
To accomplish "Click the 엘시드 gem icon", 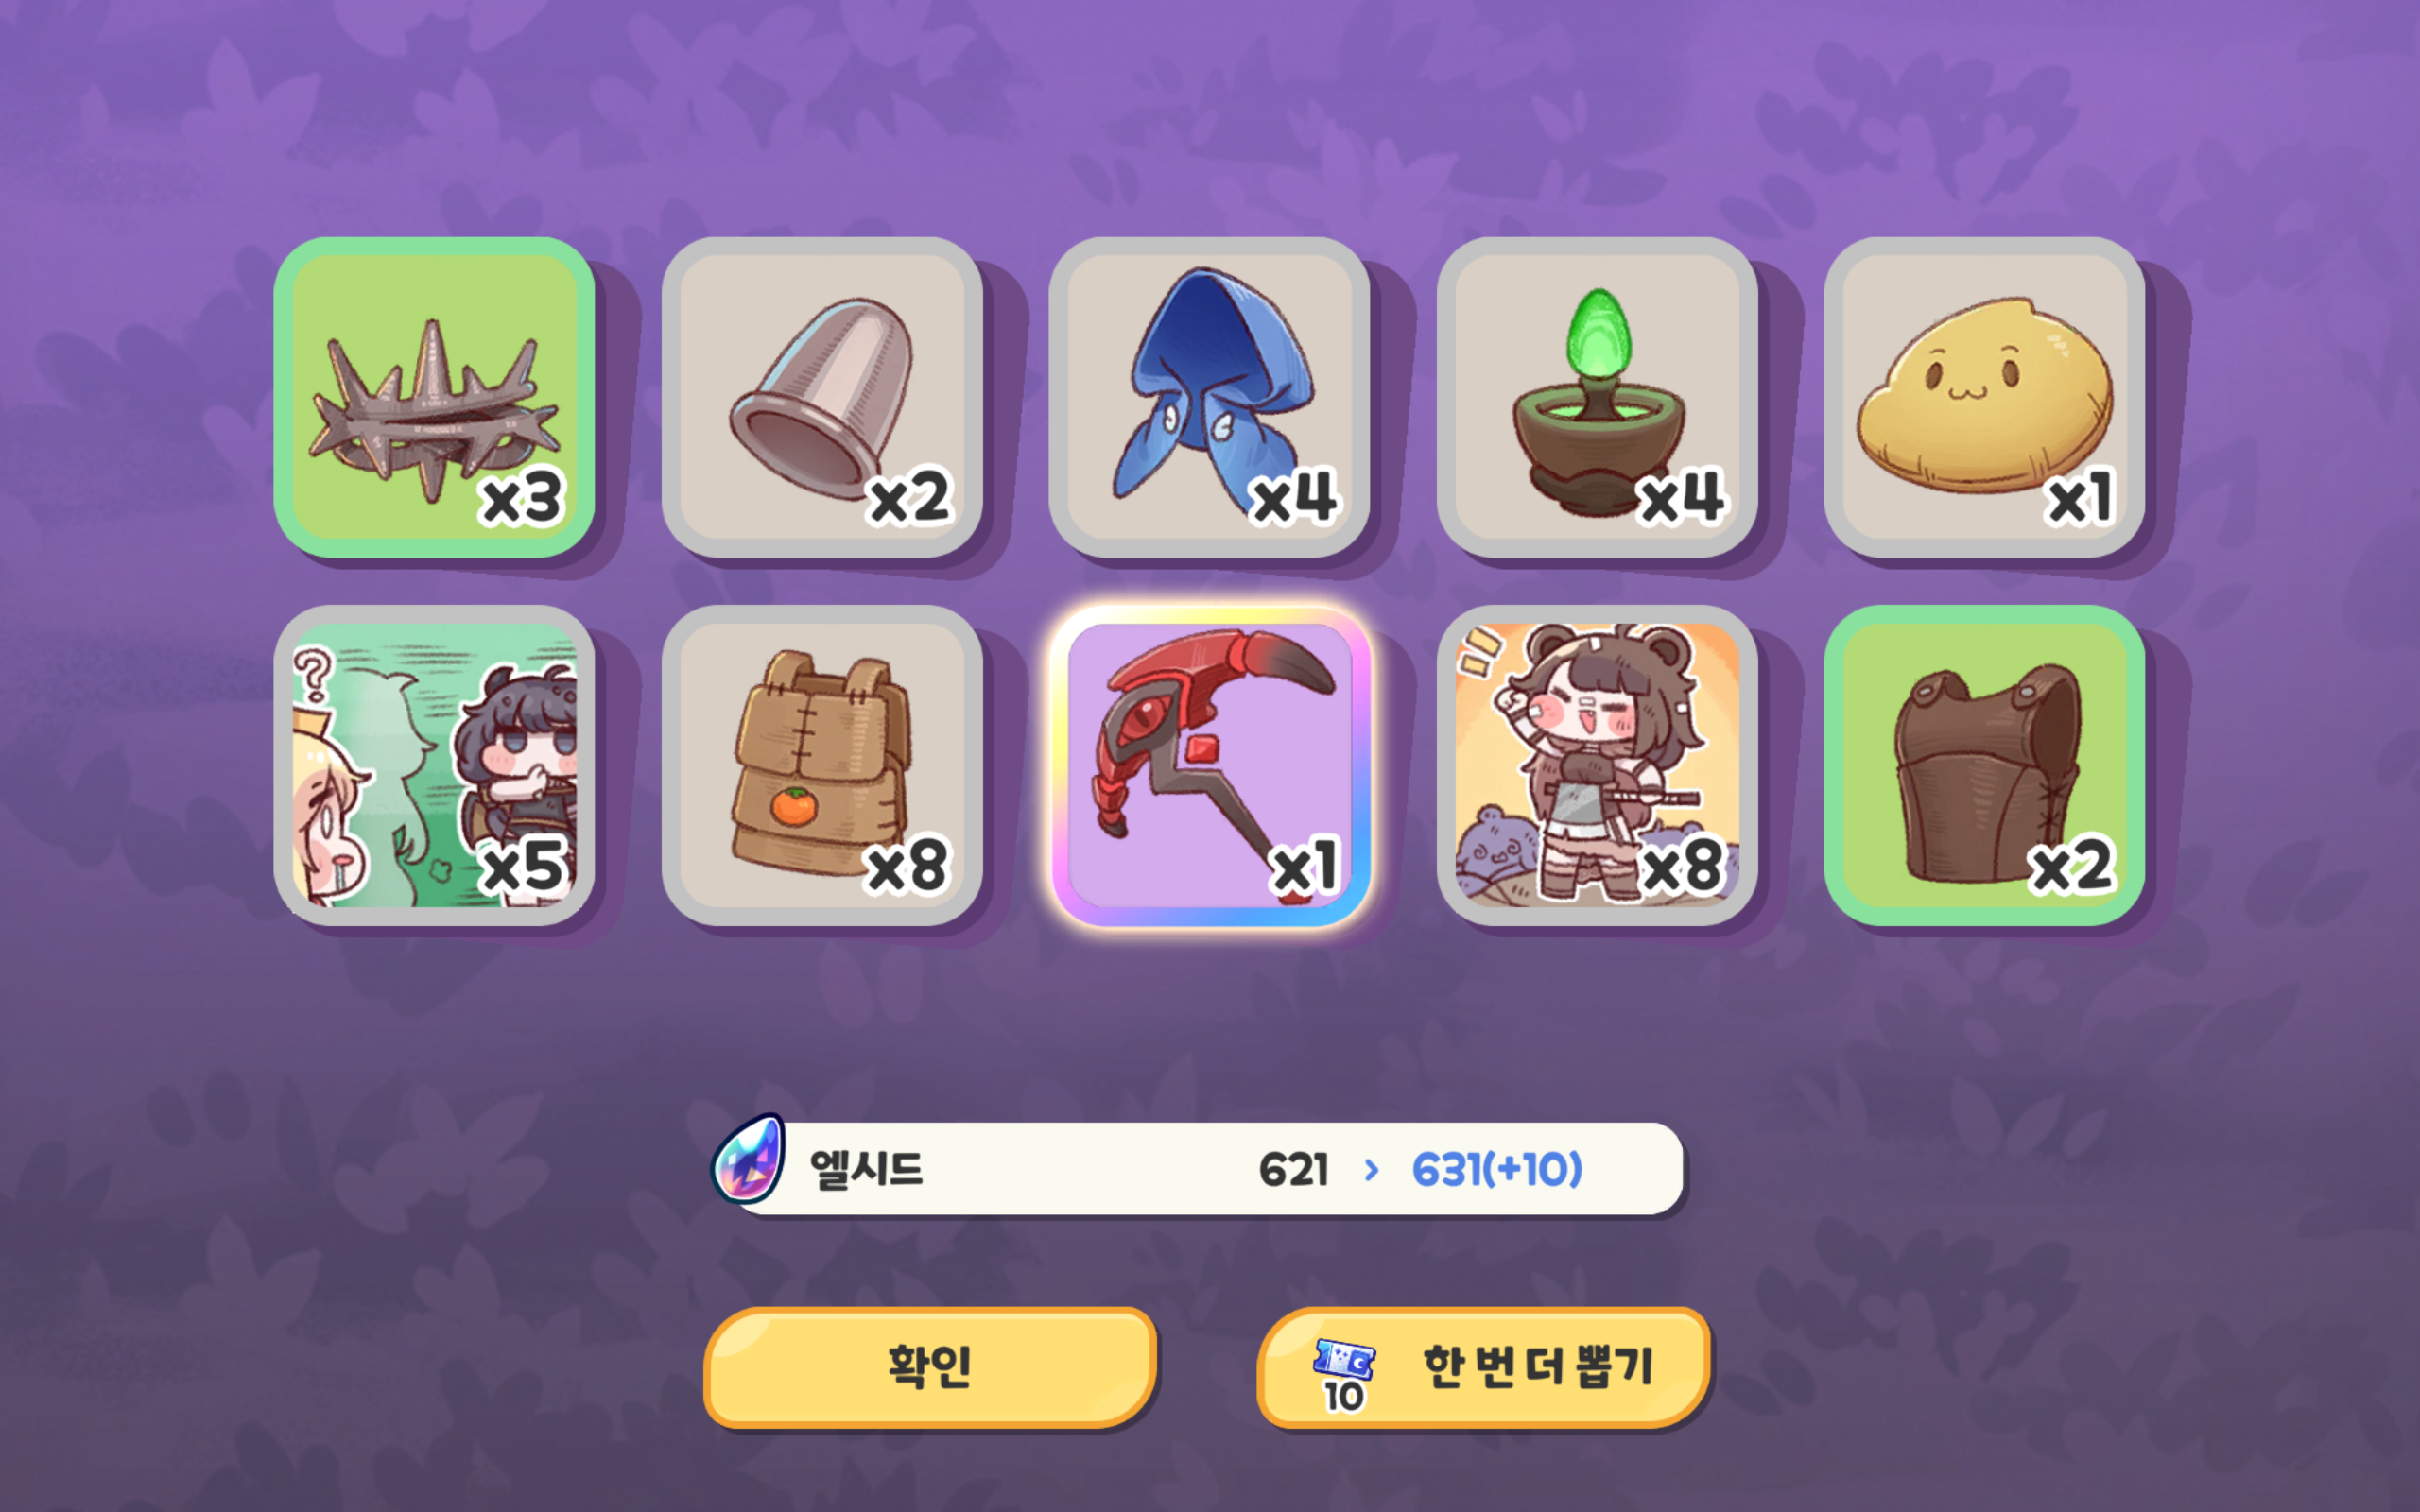I will (748, 1158).
